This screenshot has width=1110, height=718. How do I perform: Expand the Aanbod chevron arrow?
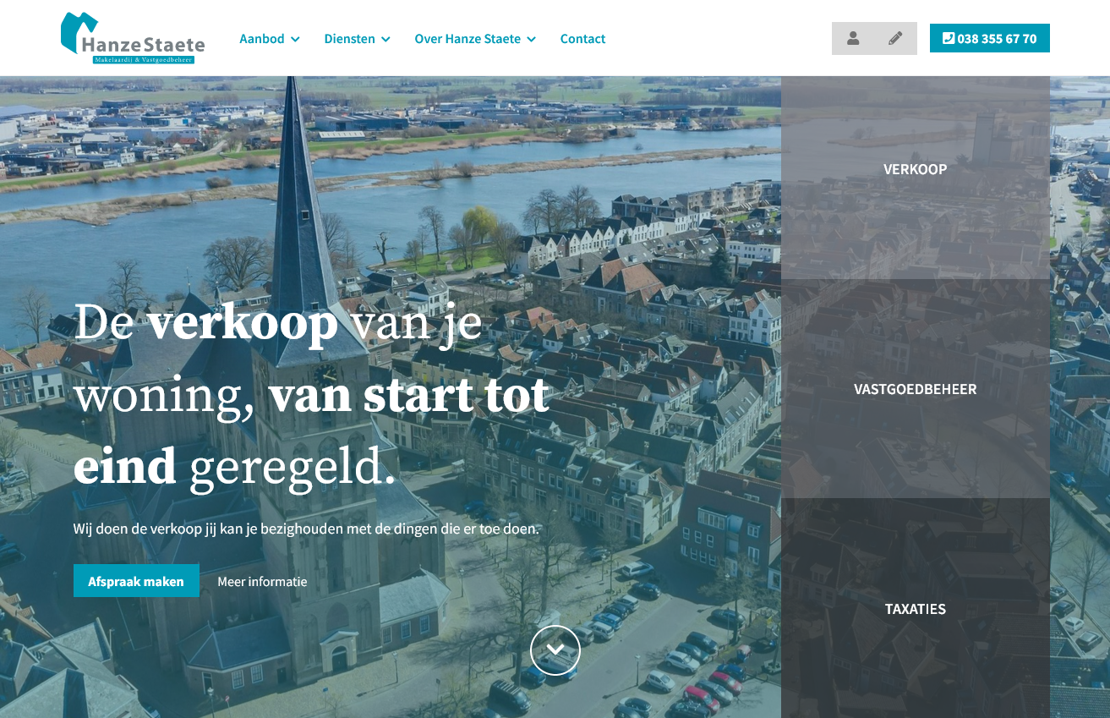(295, 39)
